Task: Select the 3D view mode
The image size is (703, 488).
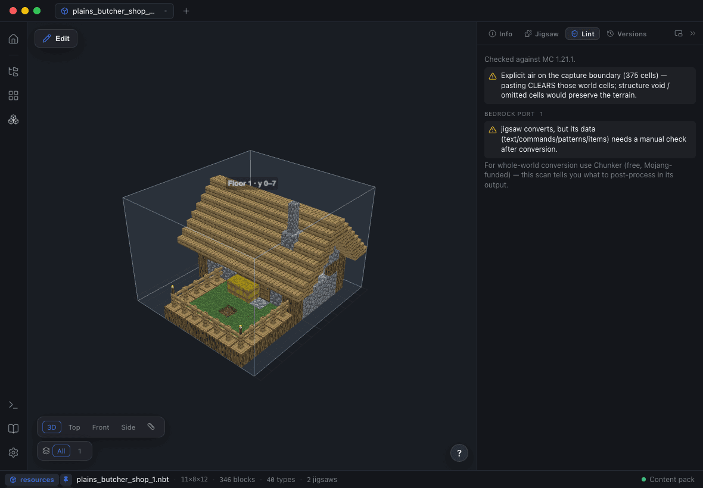Action: [52, 427]
